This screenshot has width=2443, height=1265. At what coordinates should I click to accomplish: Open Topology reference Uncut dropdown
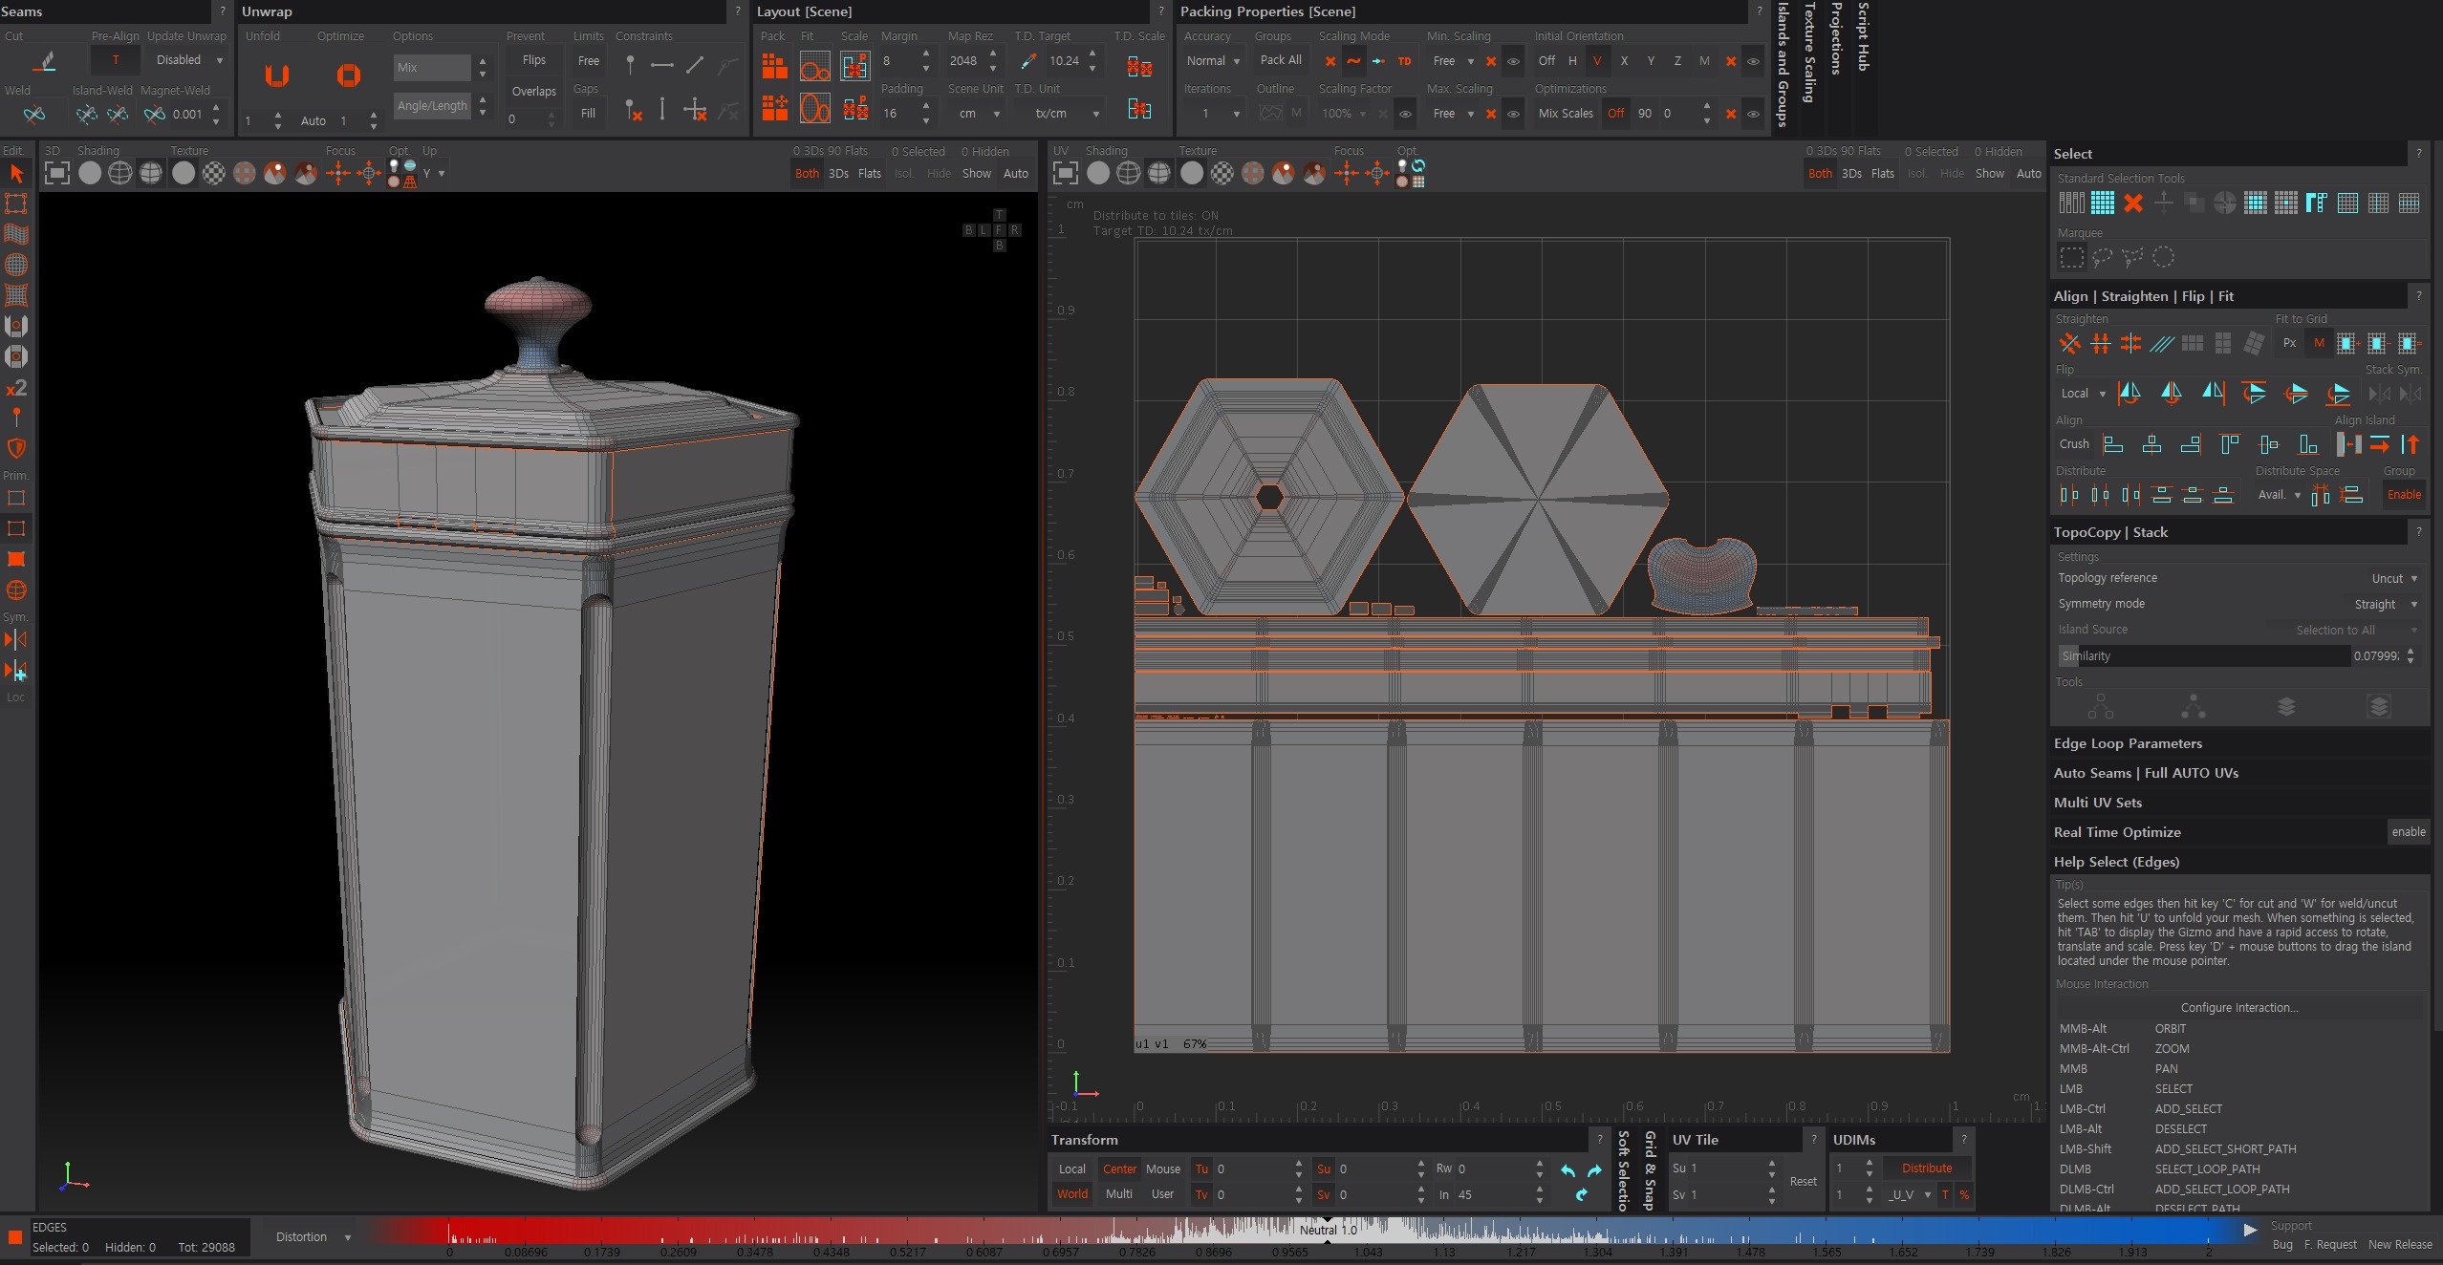(2393, 579)
